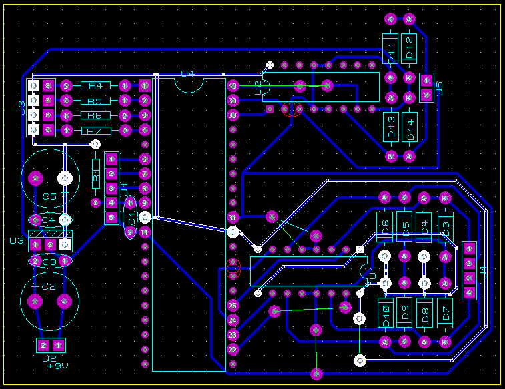Select the D12 diode label
Screen dimensions: 505x389
(x=409, y=47)
